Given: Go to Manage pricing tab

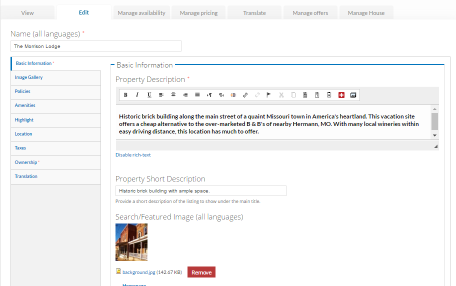Looking at the screenshot, I should 198,13.
